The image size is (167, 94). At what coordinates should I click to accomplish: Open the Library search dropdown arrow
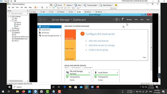(28, 13)
